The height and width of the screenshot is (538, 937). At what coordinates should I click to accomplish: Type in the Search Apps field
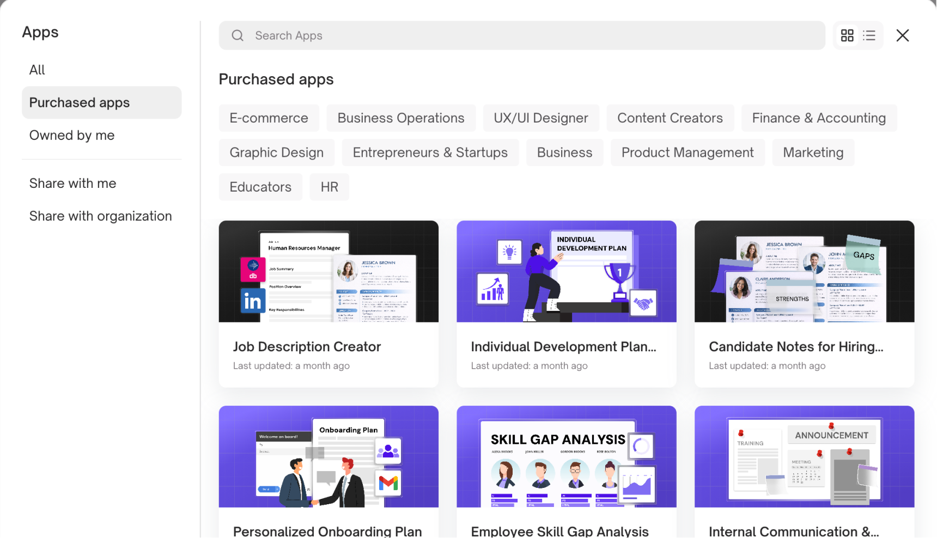tap(534, 35)
